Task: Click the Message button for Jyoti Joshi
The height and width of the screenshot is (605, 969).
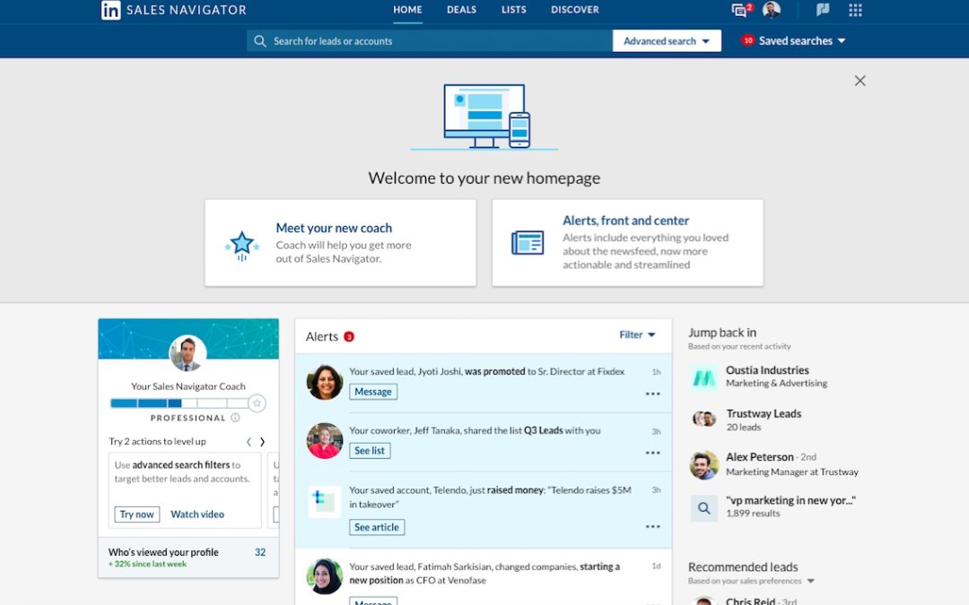Action: click(373, 392)
